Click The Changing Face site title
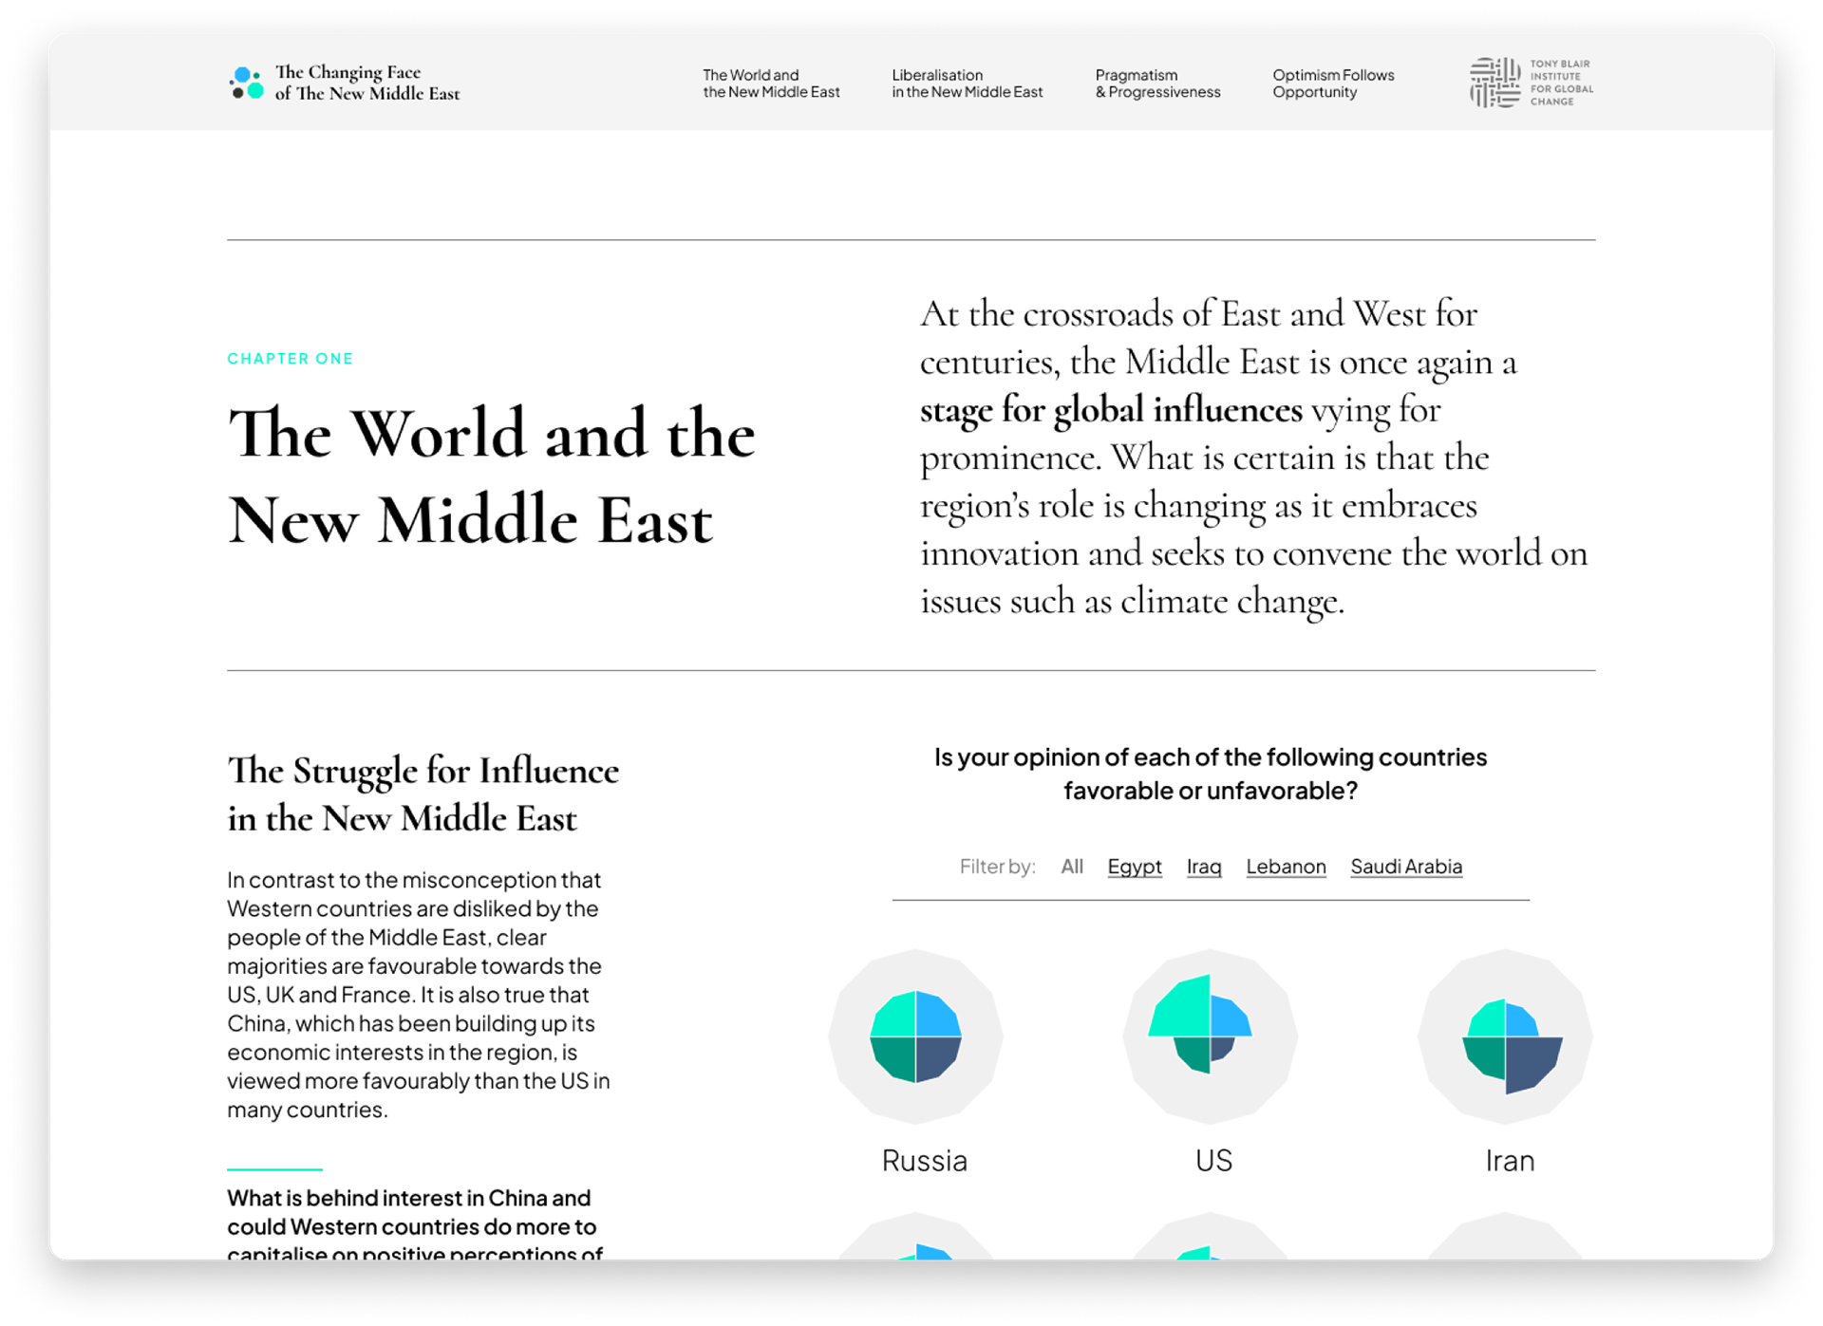The width and height of the screenshot is (1823, 1326). 366,83
